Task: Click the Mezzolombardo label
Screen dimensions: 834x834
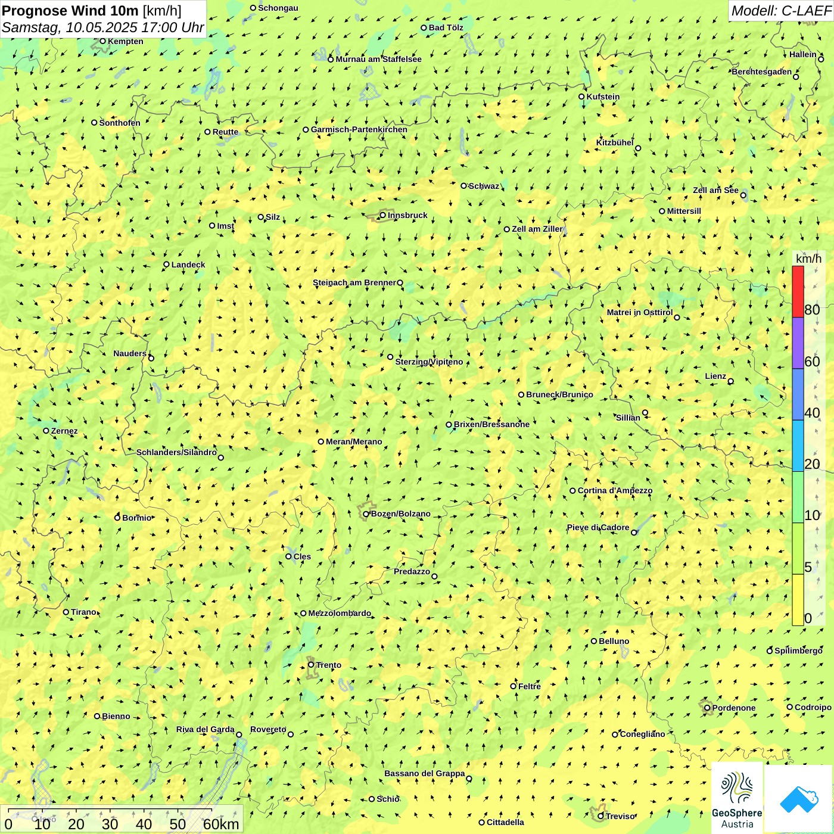Action: [340, 613]
